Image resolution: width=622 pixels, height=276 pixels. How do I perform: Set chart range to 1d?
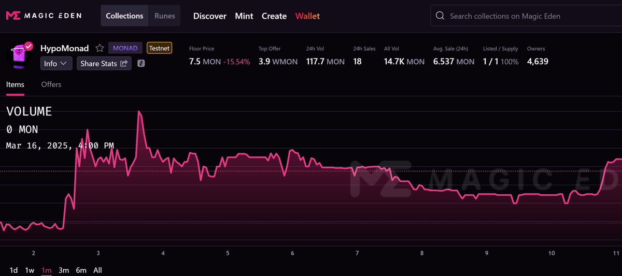click(14, 270)
